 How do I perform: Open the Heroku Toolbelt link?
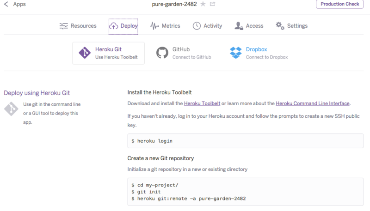(202, 103)
